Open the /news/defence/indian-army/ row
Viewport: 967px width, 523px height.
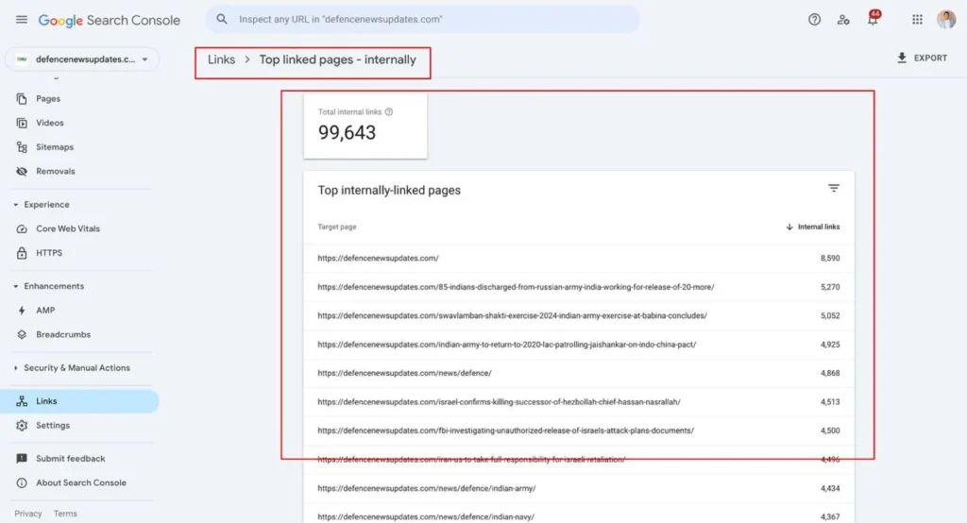(x=579, y=488)
